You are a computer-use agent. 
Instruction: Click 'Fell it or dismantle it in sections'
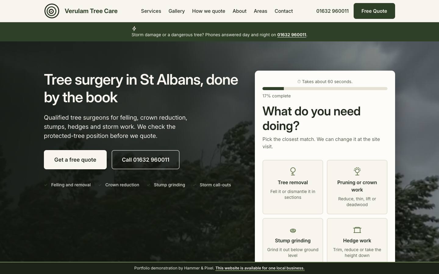293,194
